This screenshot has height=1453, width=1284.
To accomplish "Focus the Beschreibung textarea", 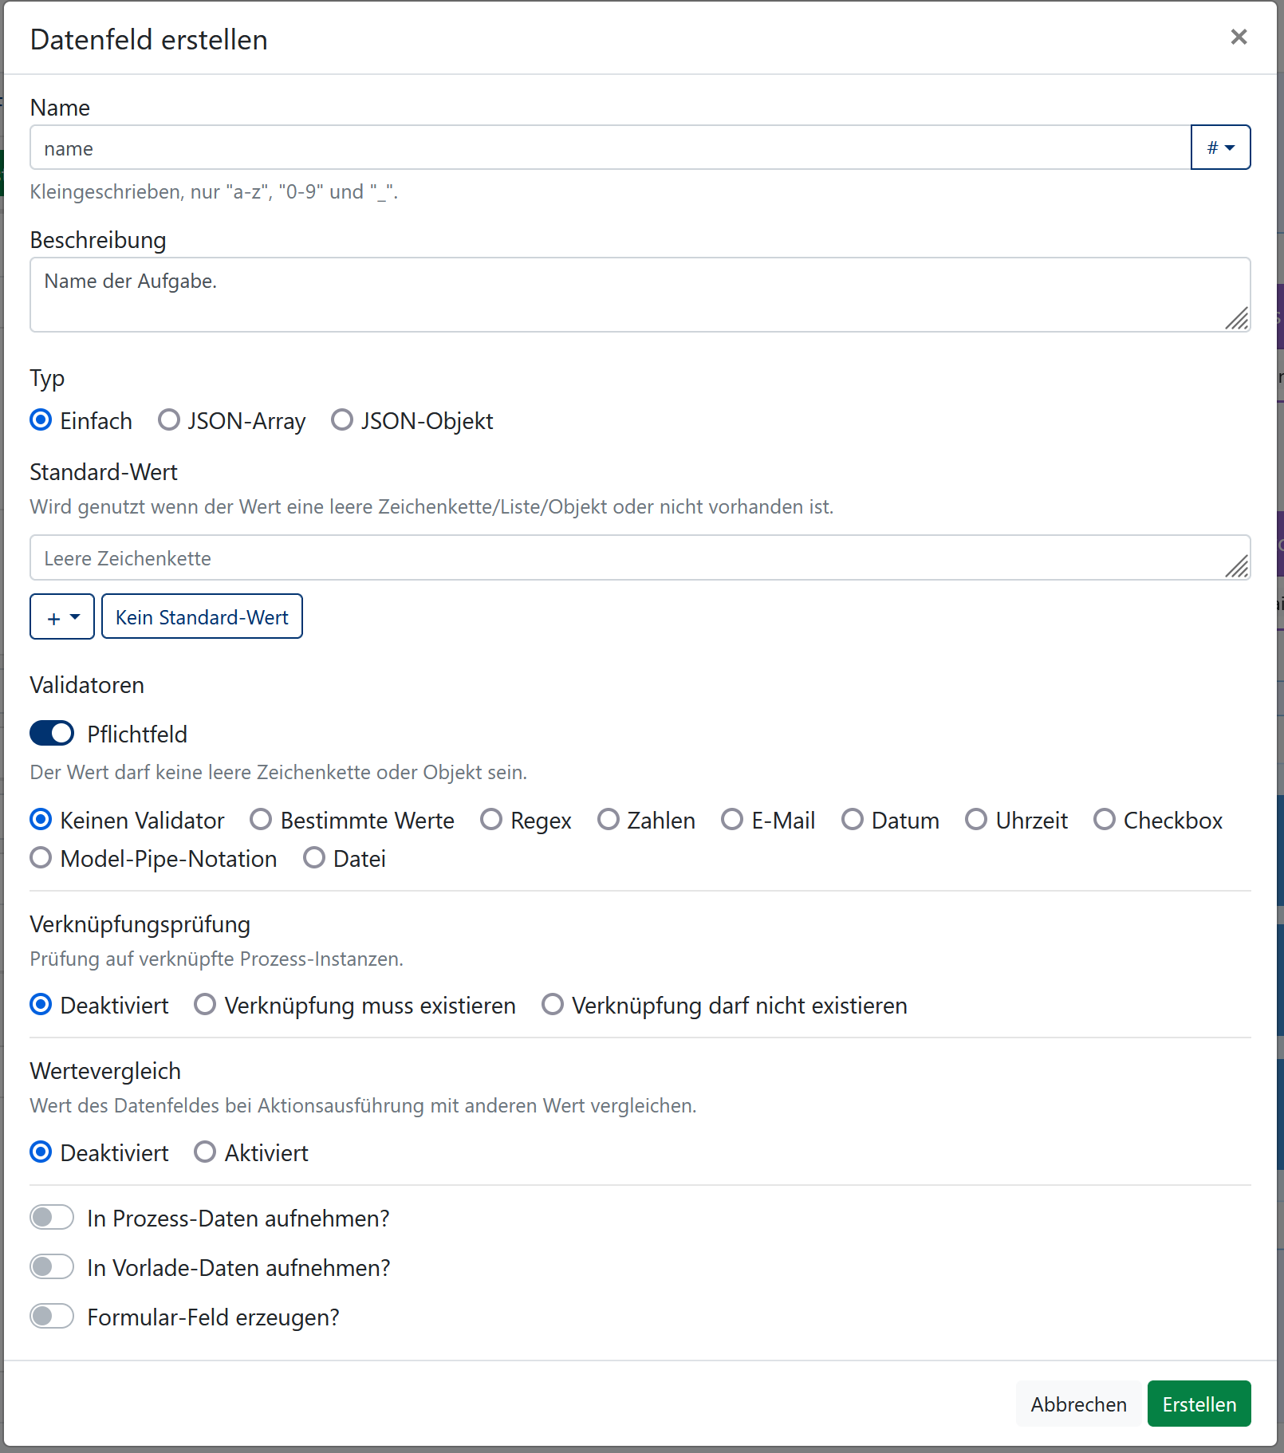I will pos(640,294).
